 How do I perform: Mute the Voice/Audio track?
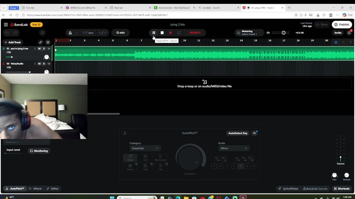tap(39, 64)
